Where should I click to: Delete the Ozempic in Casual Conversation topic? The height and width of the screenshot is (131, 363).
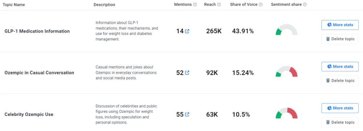pos(340,81)
